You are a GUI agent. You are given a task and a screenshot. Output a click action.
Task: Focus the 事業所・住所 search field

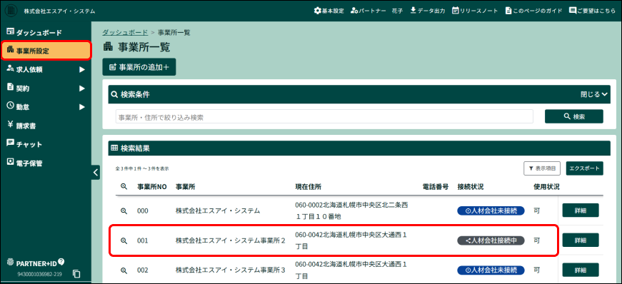click(x=324, y=117)
